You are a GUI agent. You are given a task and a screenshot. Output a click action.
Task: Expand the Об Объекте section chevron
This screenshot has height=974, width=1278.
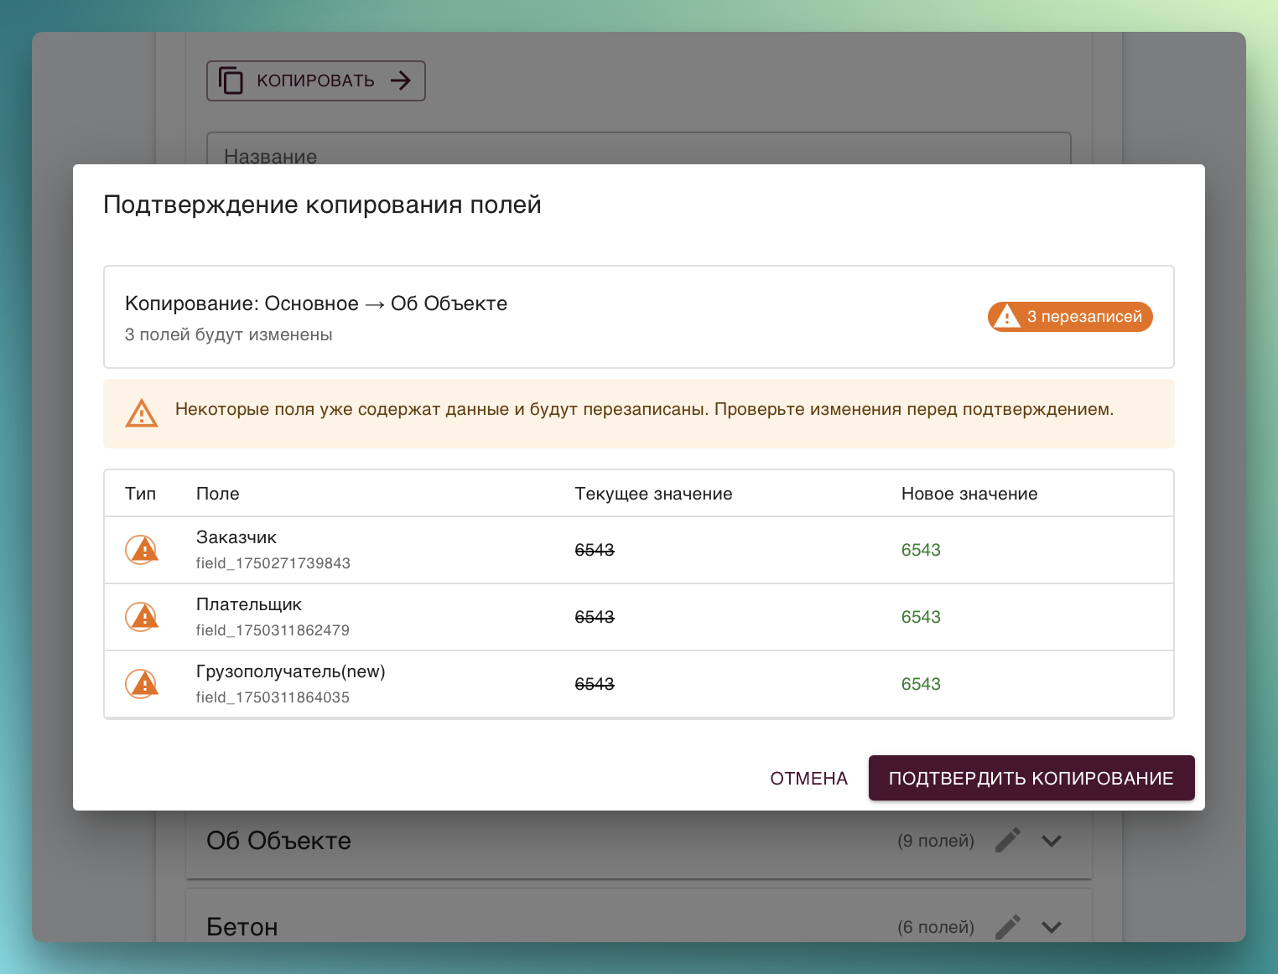pyautogui.click(x=1052, y=841)
